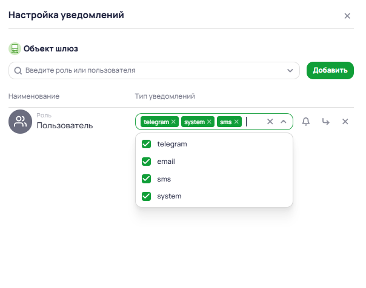The width and height of the screenshot is (366, 288).
Task: Expand the role or user search dropdown
Action: point(290,71)
